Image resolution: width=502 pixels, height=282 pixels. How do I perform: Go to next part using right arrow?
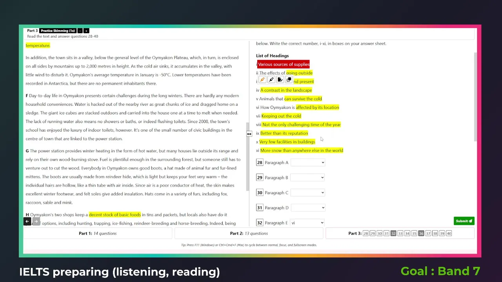[36, 221]
